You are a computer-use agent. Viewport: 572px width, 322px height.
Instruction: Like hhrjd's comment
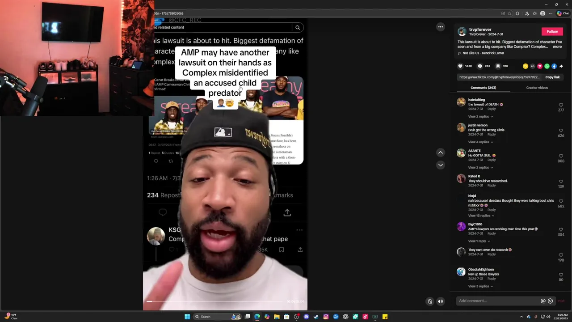click(561, 201)
